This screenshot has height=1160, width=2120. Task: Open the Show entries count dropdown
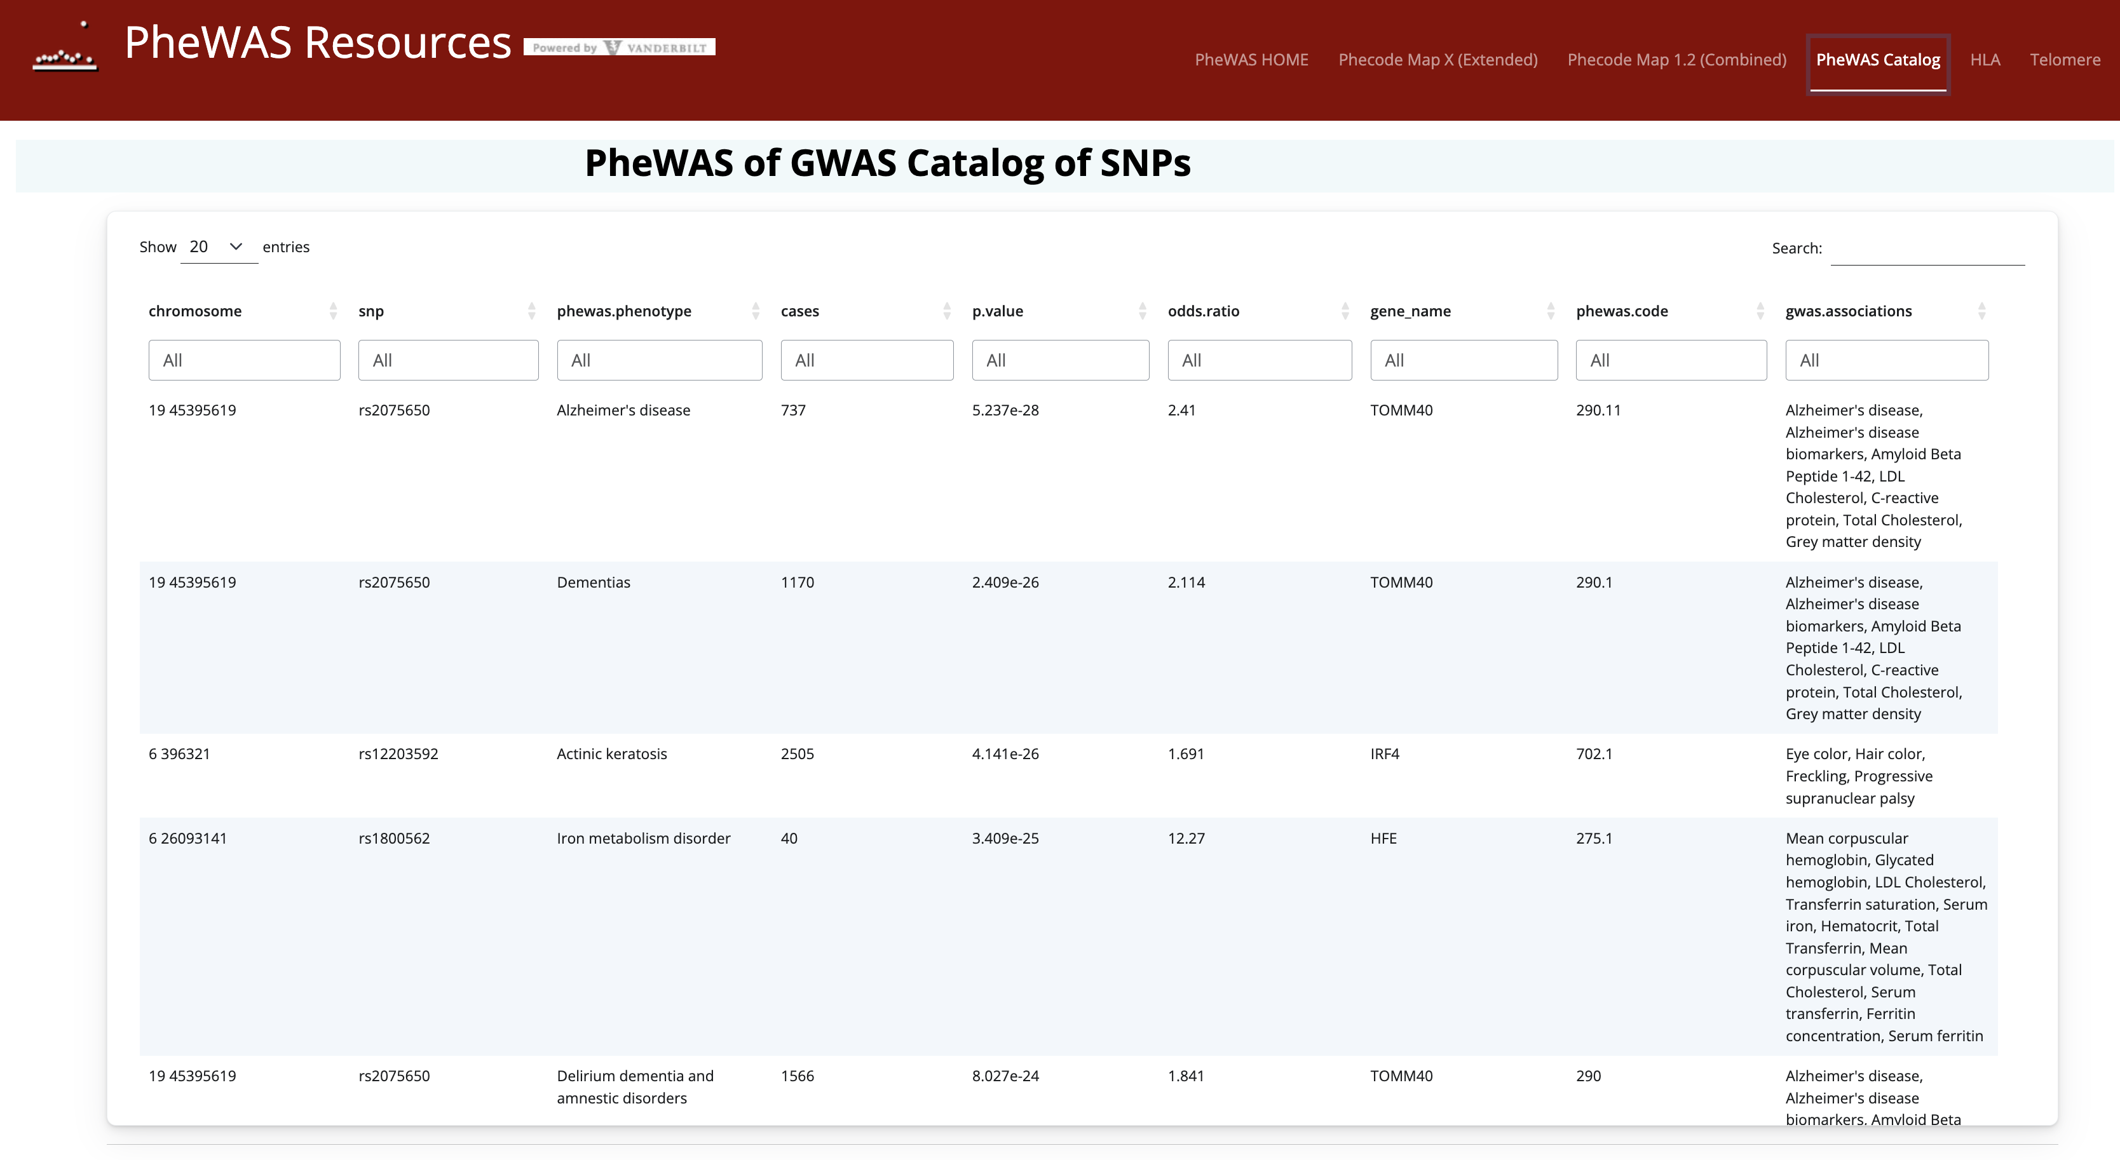pyautogui.click(x=218, y=247)
